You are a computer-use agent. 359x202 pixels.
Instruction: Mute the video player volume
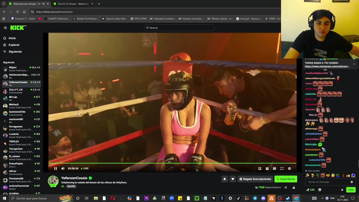click(63, 168)
